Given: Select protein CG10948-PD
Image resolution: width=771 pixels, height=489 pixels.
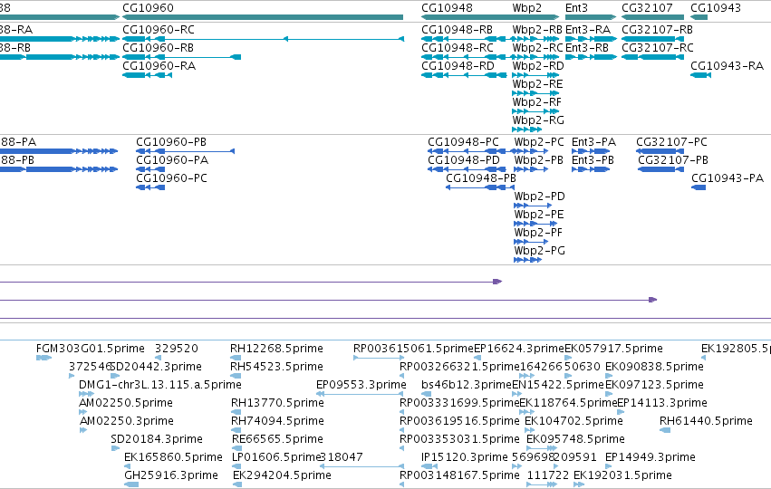Looking at the screenshot, I should pos(464,160).
